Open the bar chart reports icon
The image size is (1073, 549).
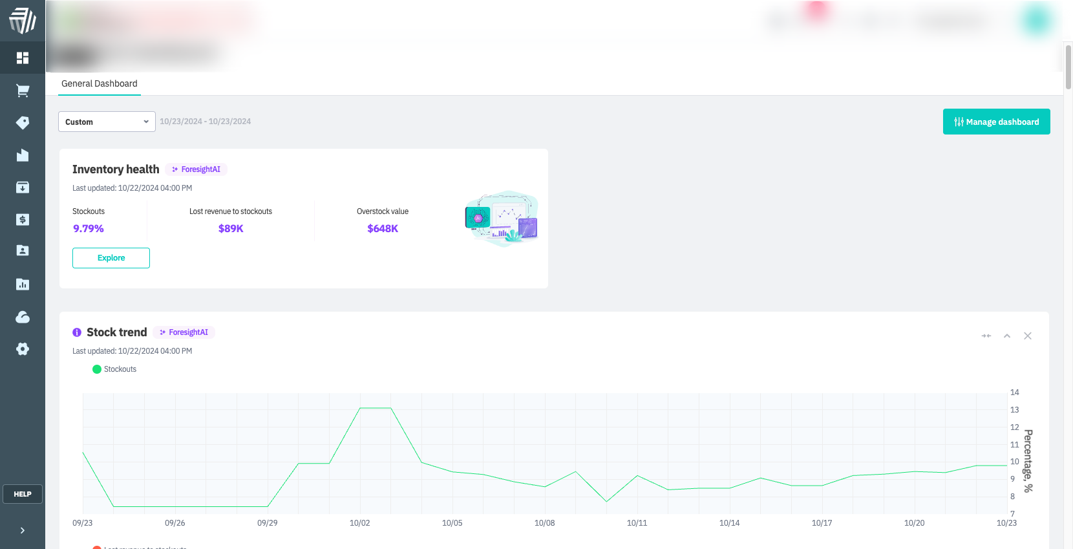point(23,284)
